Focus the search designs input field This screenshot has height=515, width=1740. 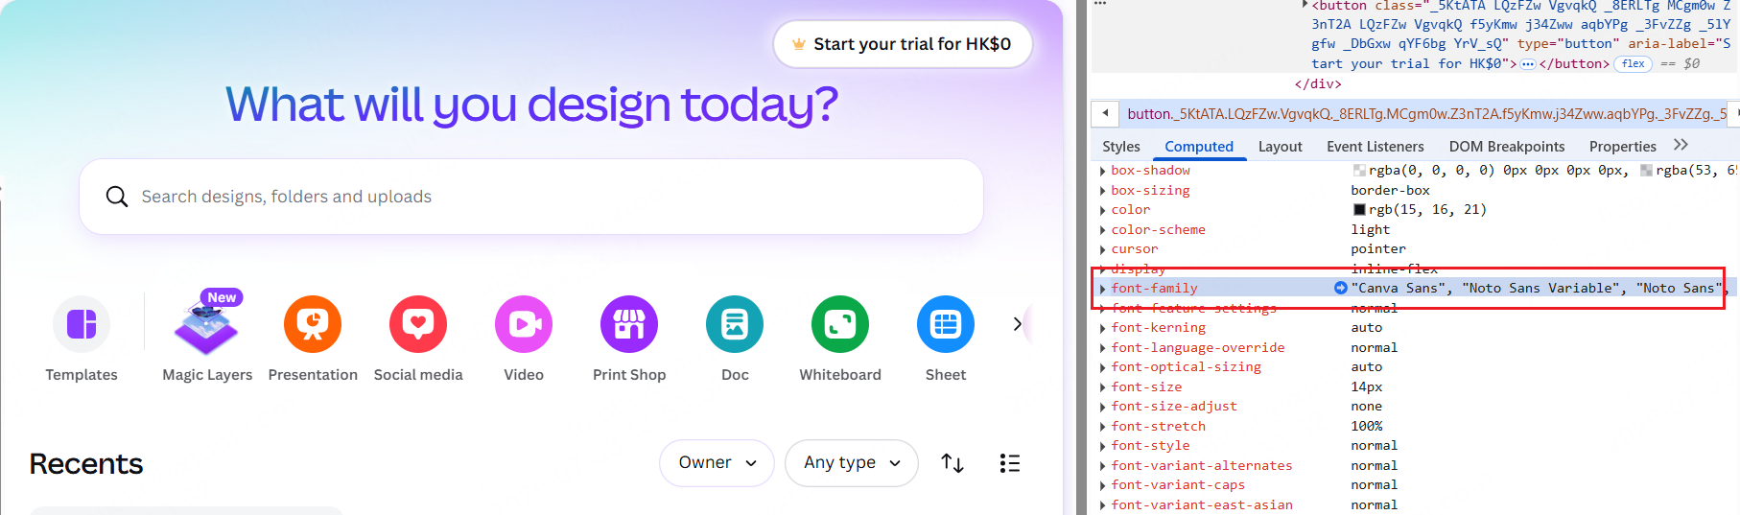pos(531,197)
